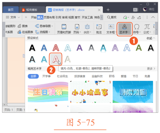Image resolution: width=160 pixels, height=133 pixels.
Task: Open the 首页 home tab
Action: pos(11,10)
